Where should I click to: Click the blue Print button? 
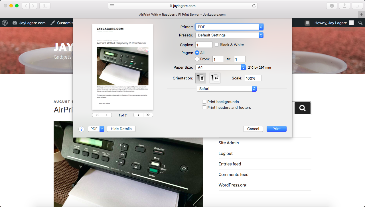pos(277,129)
